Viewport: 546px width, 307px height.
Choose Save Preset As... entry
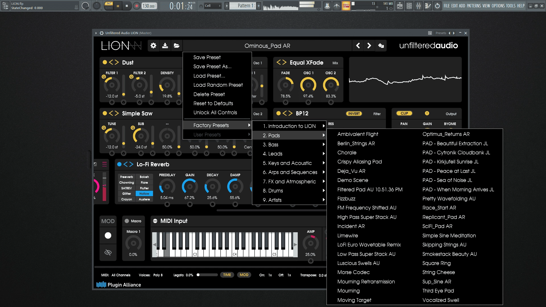(217, 67)
